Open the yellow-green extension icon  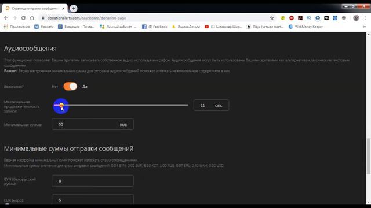click(282, 18)
